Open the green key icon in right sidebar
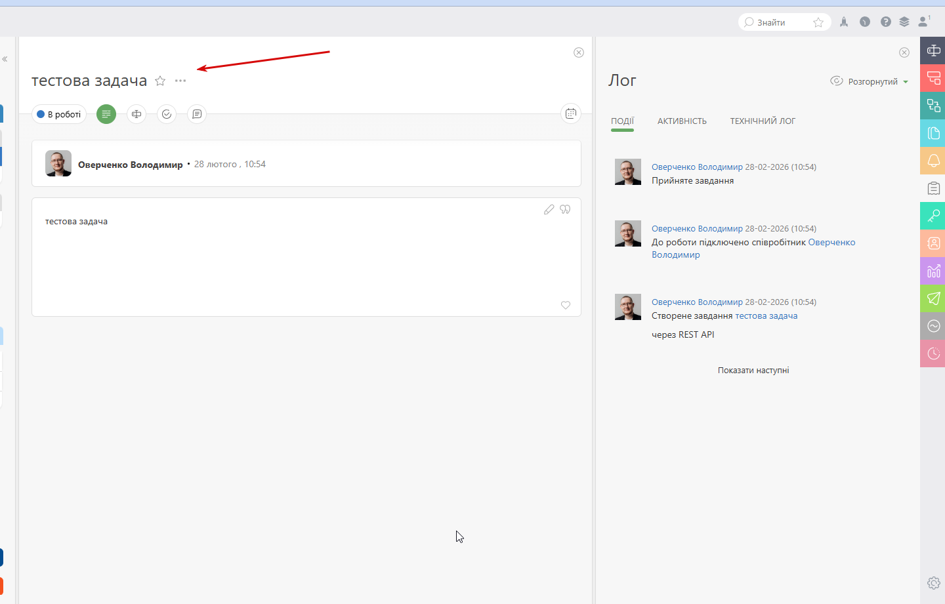Image resolution: width=945 pixels, height=604 pixels. coord(933,216)
